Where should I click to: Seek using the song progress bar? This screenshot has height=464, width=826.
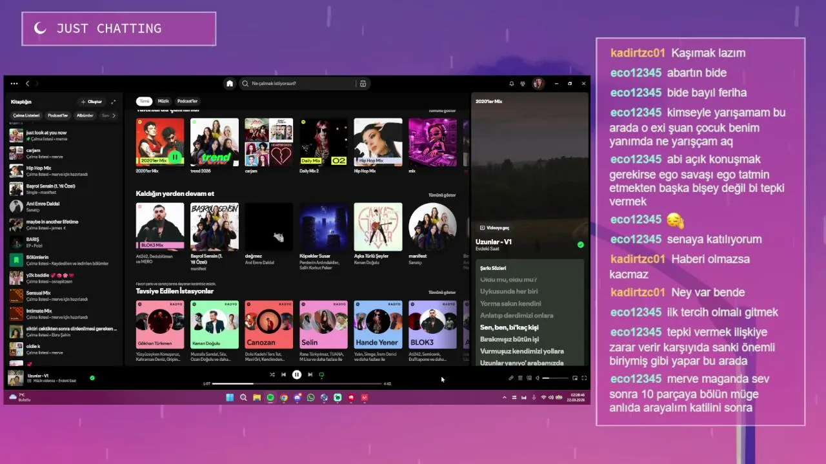tap(297, 383)
